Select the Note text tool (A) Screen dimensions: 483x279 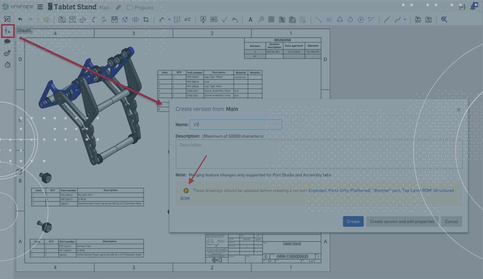pos(250,20)
